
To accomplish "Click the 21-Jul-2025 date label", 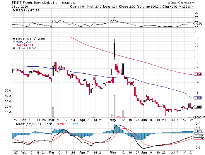I will [20, 6].
